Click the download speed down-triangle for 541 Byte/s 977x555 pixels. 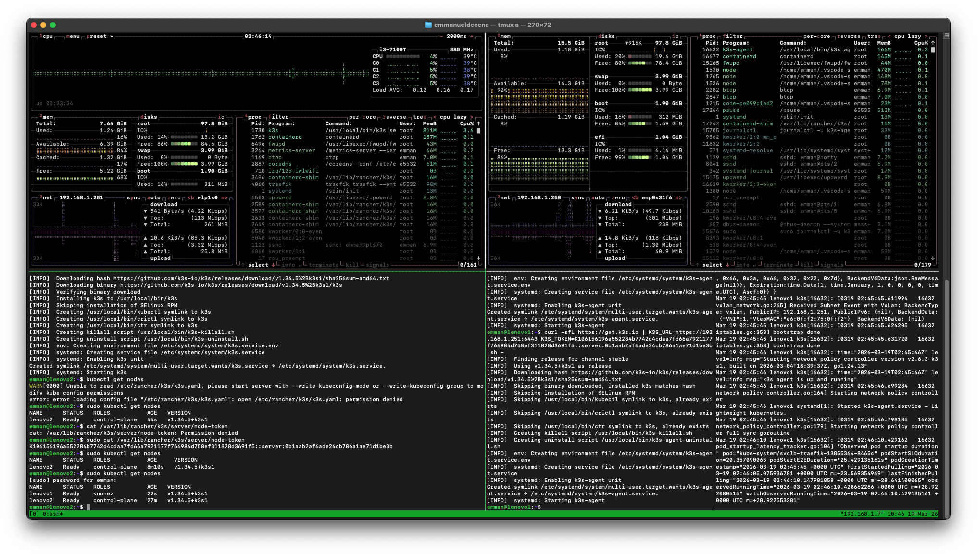(145, 211)
